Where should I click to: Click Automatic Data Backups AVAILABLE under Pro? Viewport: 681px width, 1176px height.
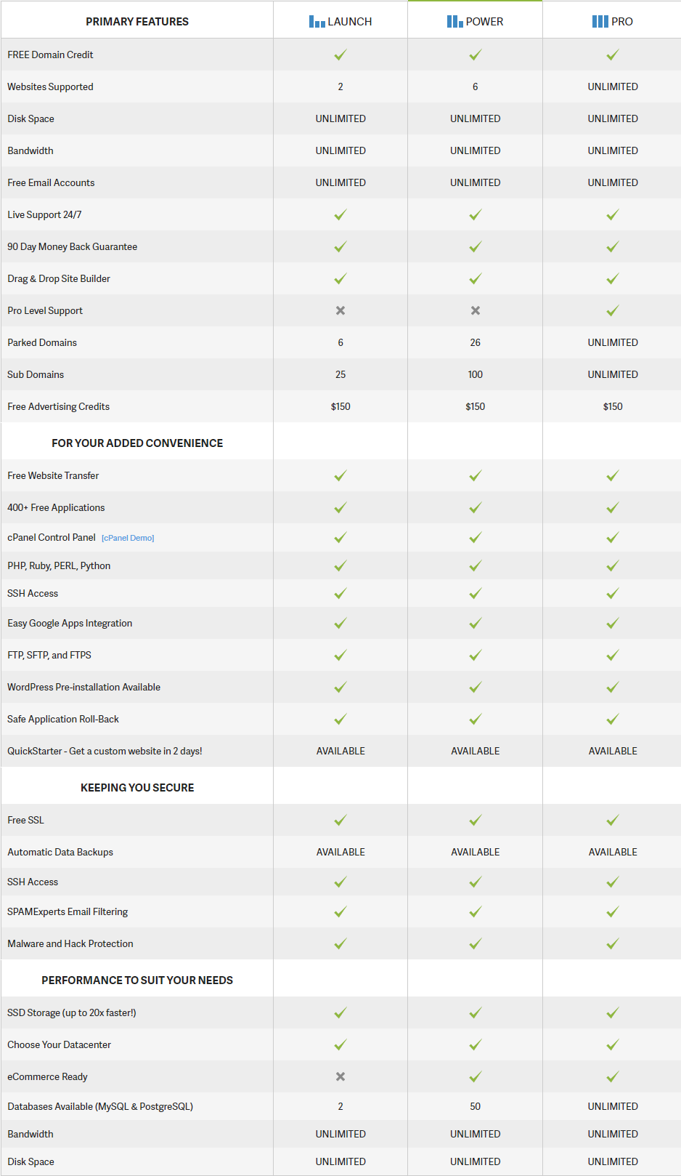click(613, 852)
